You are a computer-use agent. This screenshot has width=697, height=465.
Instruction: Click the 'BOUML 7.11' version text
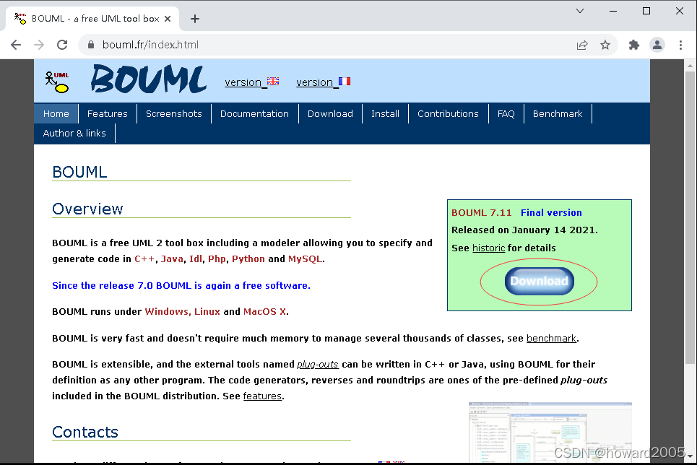(x=482, y=213)
